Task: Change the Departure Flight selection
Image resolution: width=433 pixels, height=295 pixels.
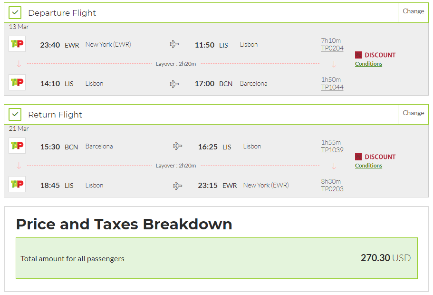Action: [413, 11]
